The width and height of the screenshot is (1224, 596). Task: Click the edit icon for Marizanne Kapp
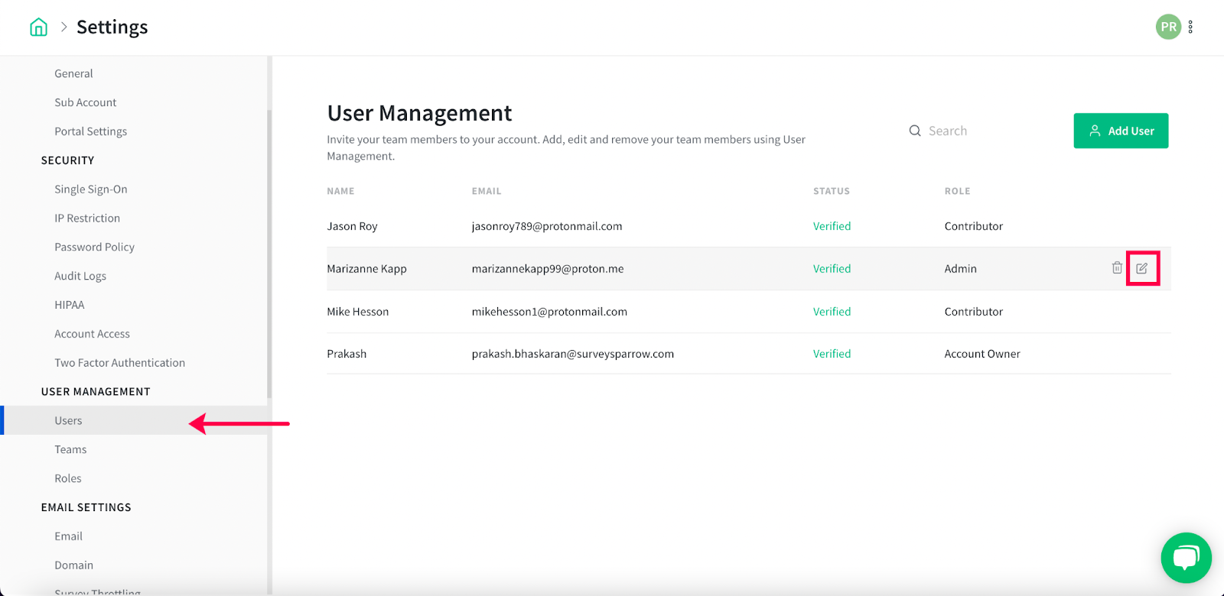coord(1141,268)
